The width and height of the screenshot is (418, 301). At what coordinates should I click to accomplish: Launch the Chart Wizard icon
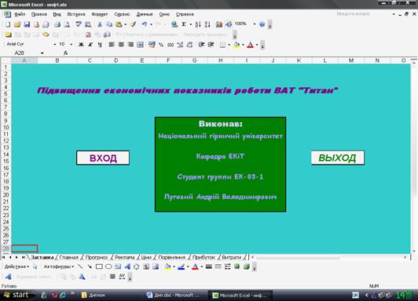219,24
